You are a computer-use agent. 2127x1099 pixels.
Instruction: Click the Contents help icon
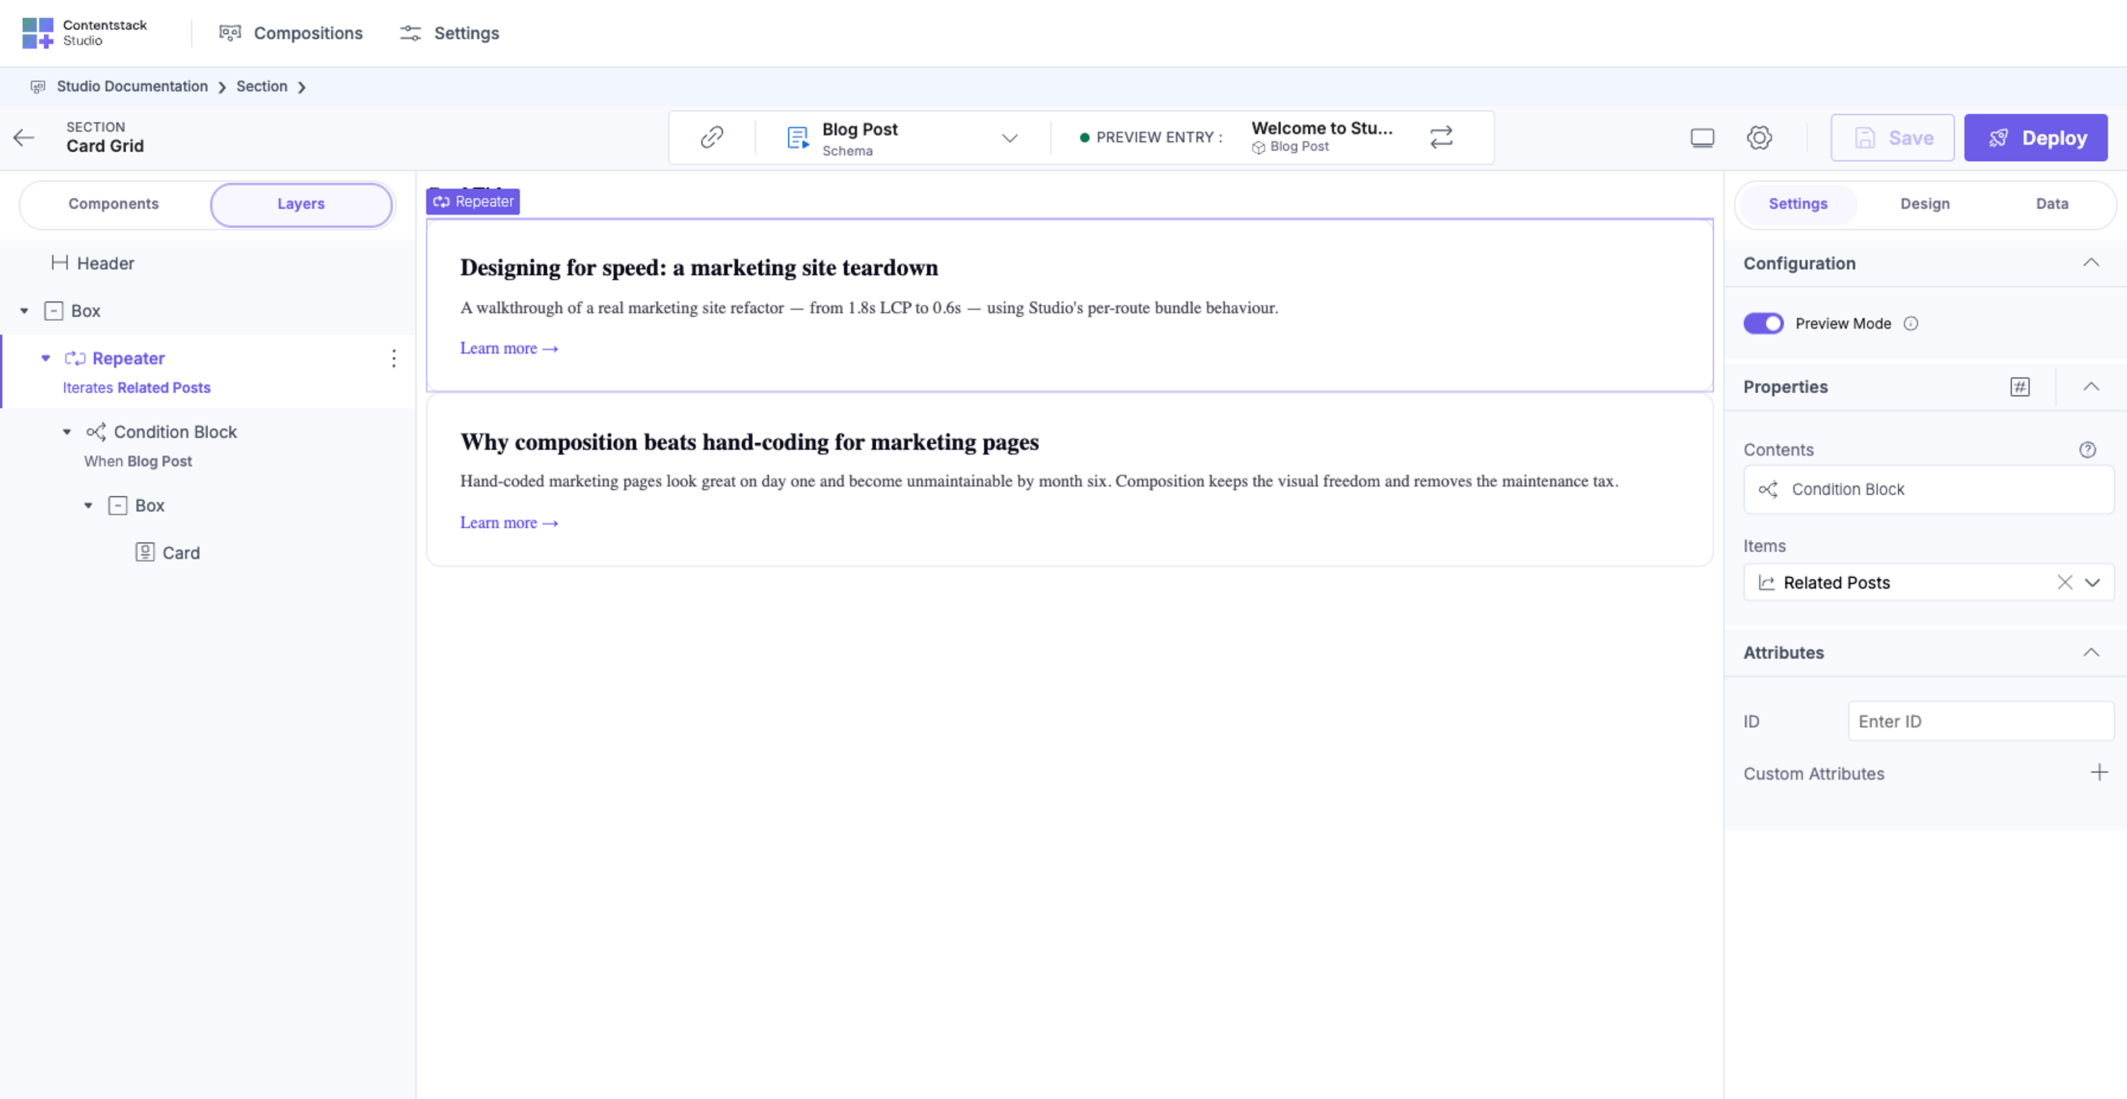coord(2087,450)
